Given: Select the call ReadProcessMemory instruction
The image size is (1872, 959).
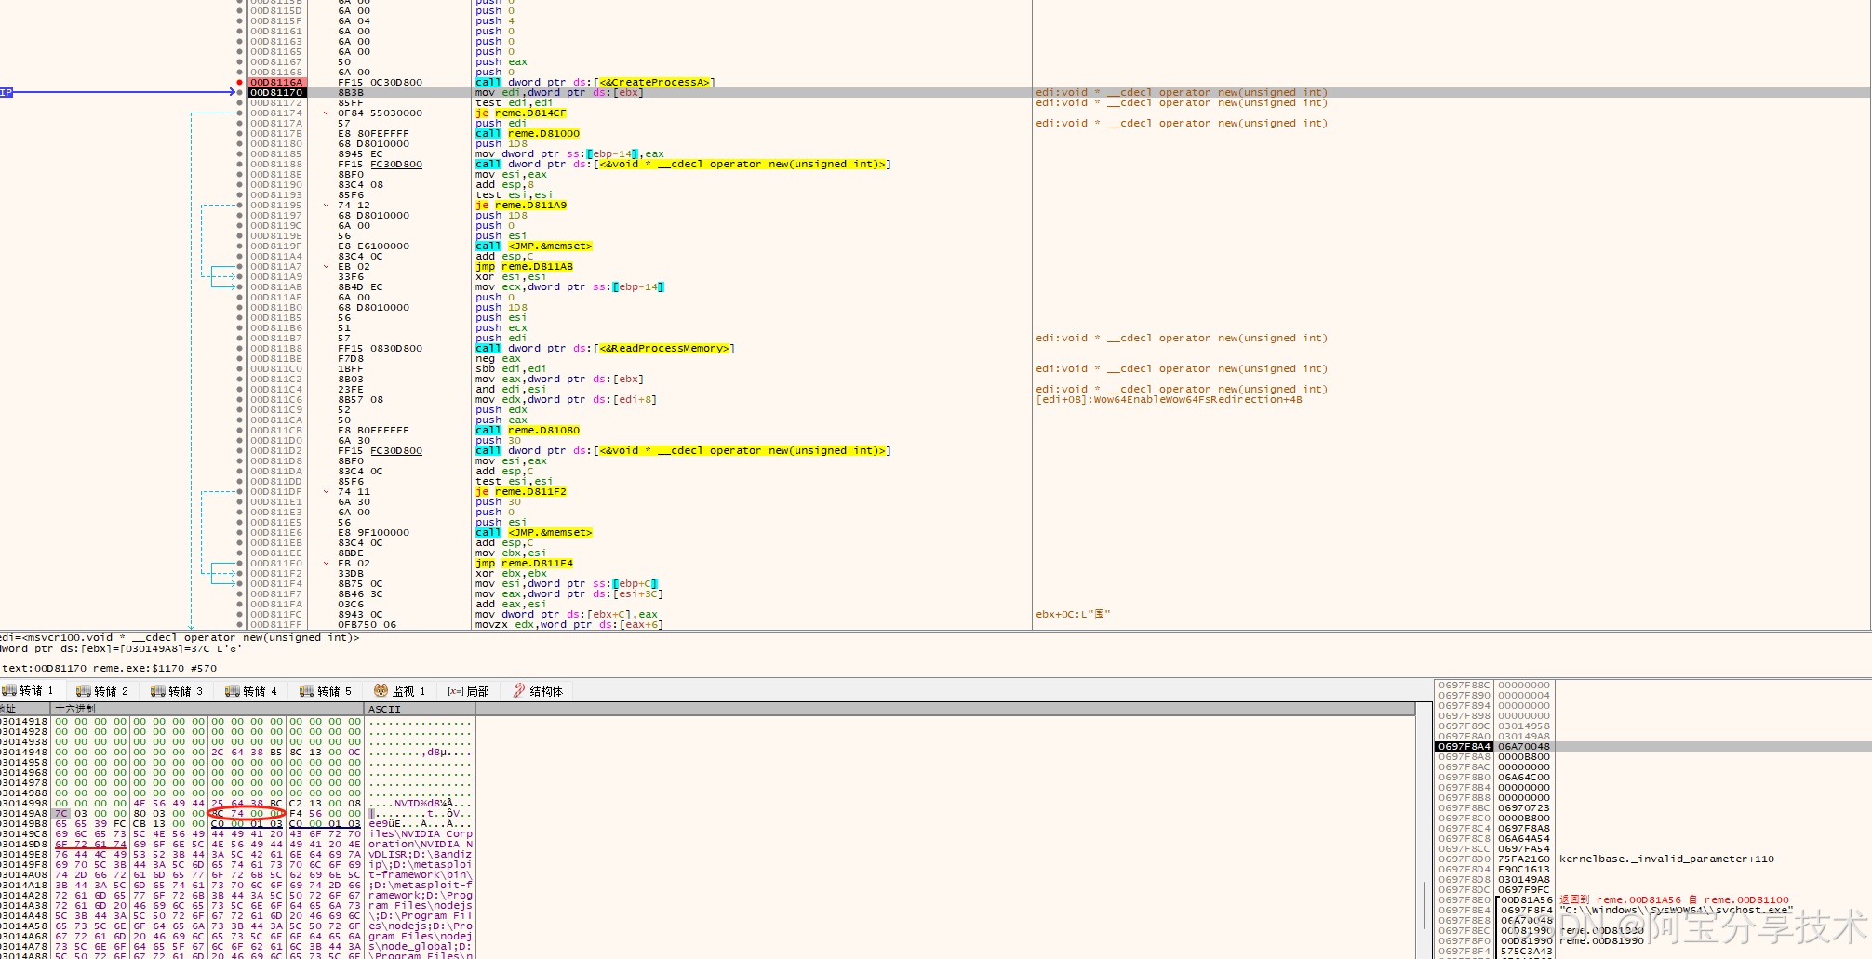Looking at the screenshot, I should coord(605,349).
